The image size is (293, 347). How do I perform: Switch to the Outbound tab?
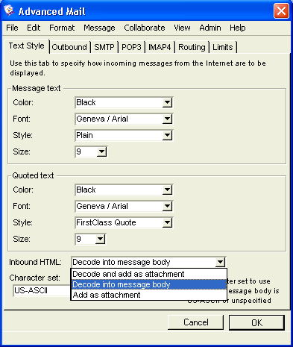coord(69,47)
